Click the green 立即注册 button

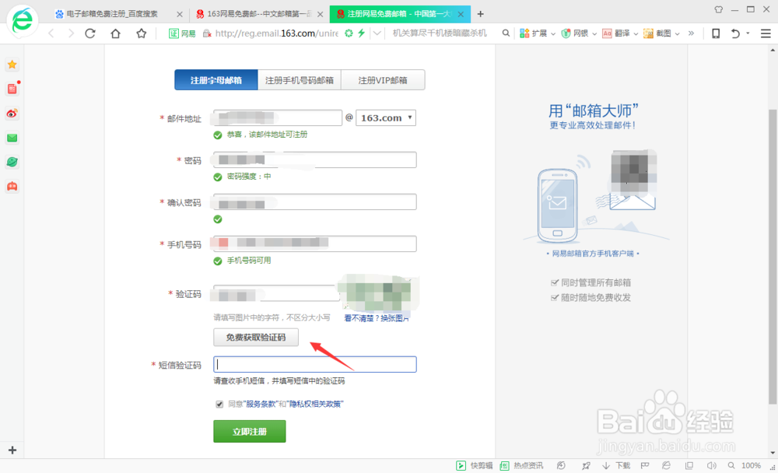250,431
